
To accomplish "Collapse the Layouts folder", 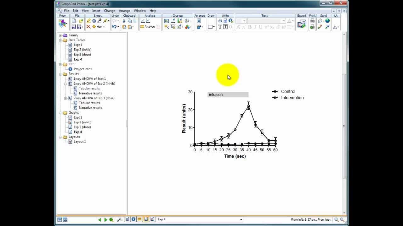I will [x=60, y=137].
